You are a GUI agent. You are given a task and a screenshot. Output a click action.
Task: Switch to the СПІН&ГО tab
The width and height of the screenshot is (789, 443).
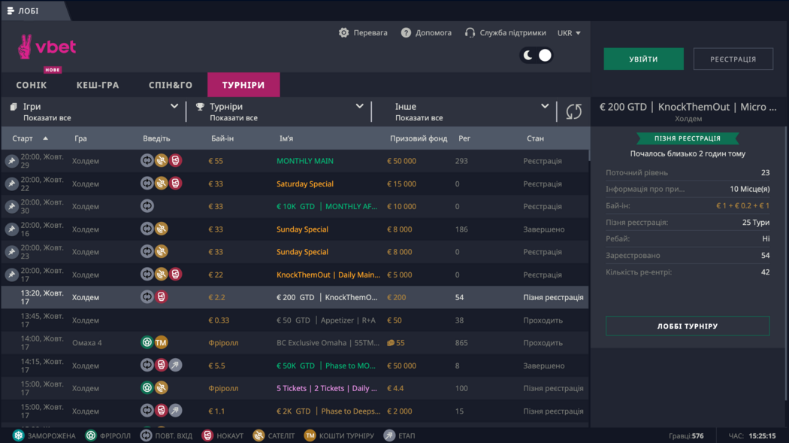tap(171, 85)
